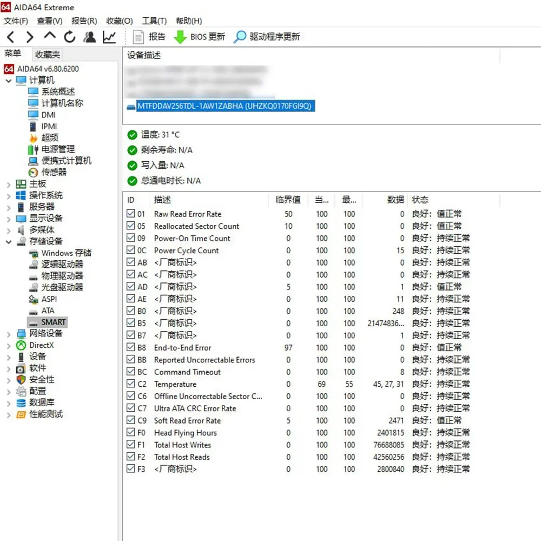
Task: Open 报告 (Report) in the toolbar
Action: click(x=149, y=37)
